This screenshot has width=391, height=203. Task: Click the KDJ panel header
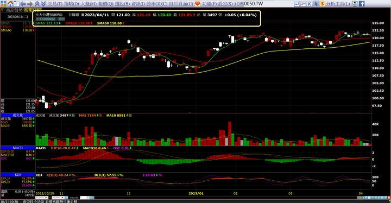pos(18,175)
